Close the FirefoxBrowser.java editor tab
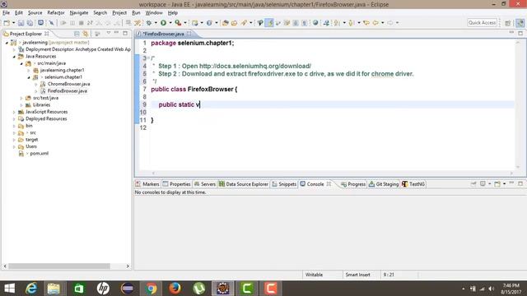 click(189, 33)
